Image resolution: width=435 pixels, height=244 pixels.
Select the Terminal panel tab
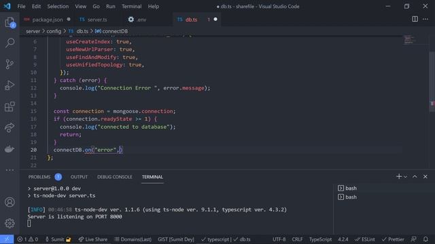click(x=152, y=177)
